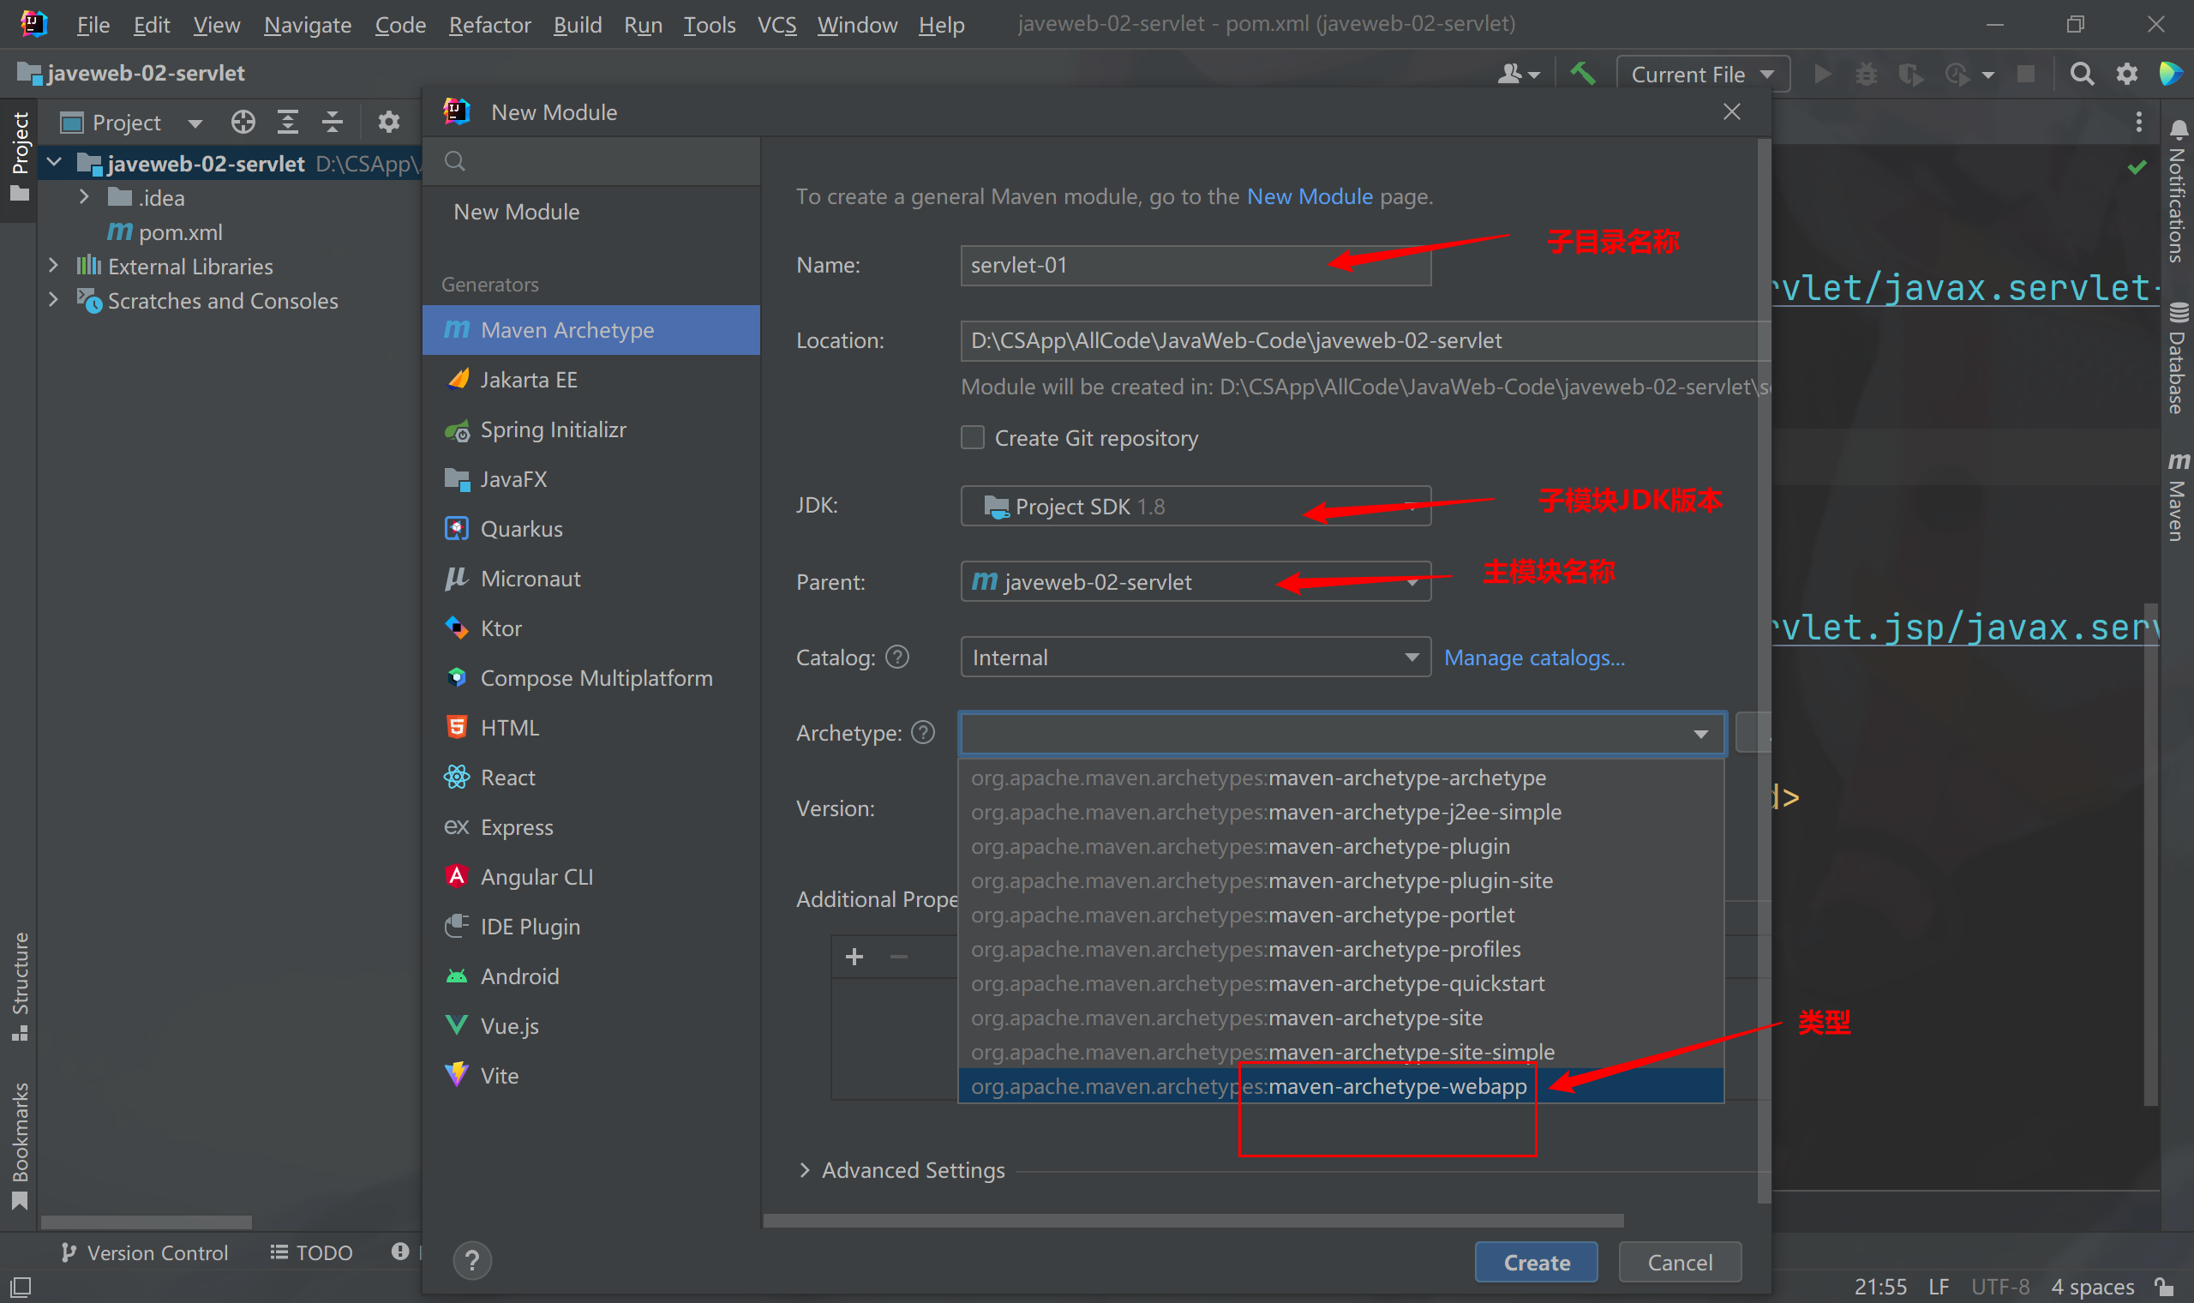Open Search Everywhere magnifier icon
The image size is (2194, 1303).
pos(2082,74)
